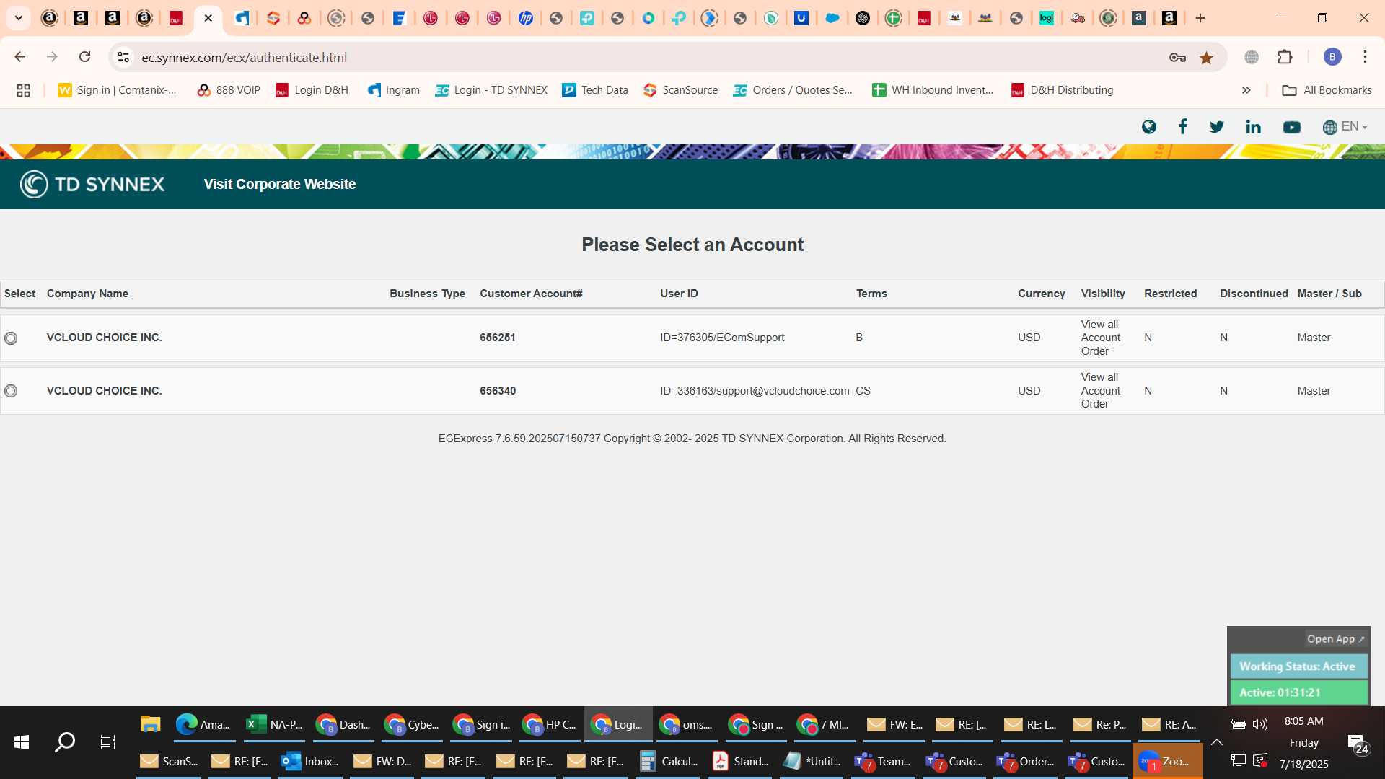Open the Login D&H bookmark
Viewport: 1385px width, 779px height.
pyautogui.click(x=312, y=90)
